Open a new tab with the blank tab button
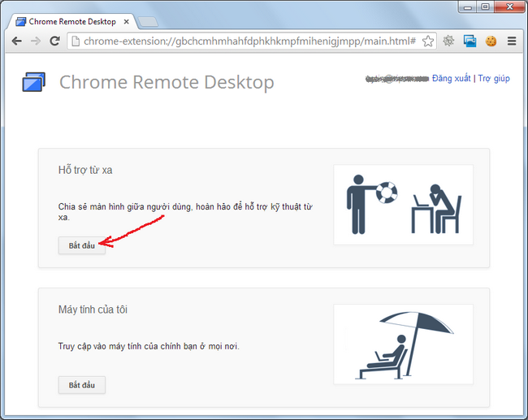Screen dimensions: 528x420 pyautogui.click(x=147, y=21)
